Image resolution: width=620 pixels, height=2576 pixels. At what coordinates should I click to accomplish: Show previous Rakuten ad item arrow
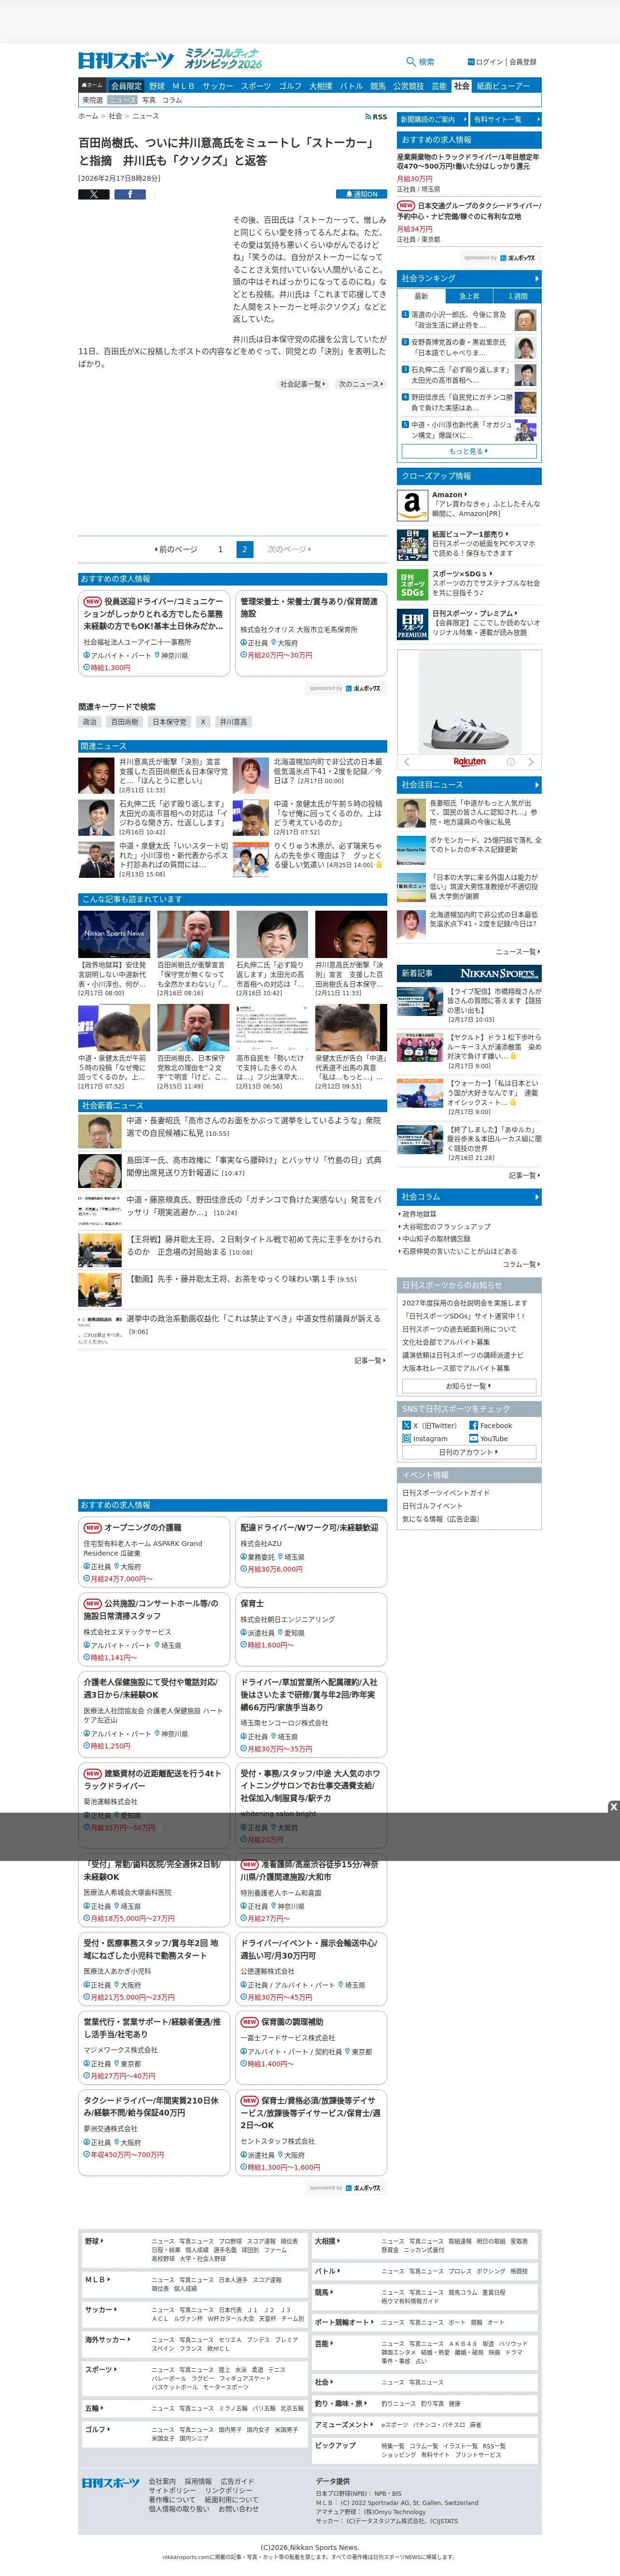tap(406, 762)
